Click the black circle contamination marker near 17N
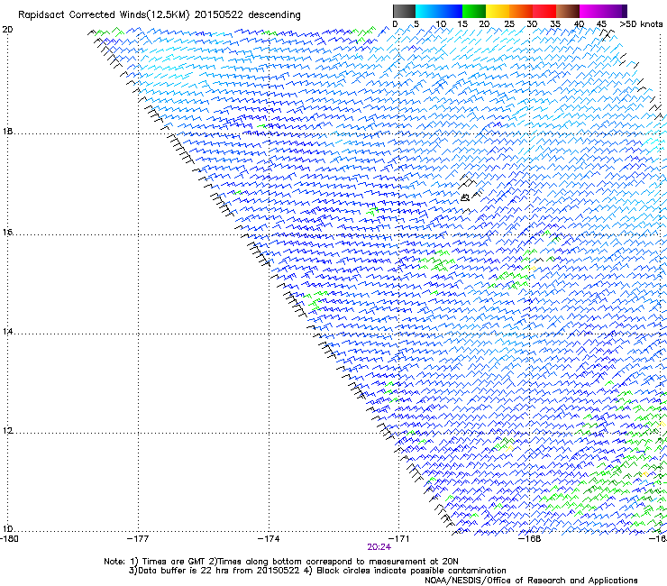The width and height of the screenshot is (667, 586). point(465,197)
